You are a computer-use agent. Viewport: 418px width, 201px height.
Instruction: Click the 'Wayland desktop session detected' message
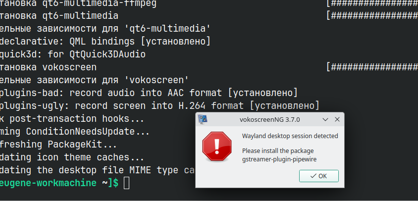pos(290,136)
